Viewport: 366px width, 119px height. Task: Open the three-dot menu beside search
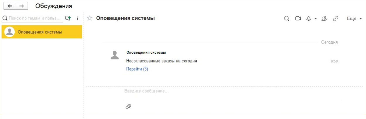[x=77, y=18]
